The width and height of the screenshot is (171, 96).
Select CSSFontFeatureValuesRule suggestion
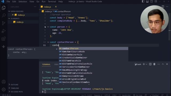(x=94, y=73)
